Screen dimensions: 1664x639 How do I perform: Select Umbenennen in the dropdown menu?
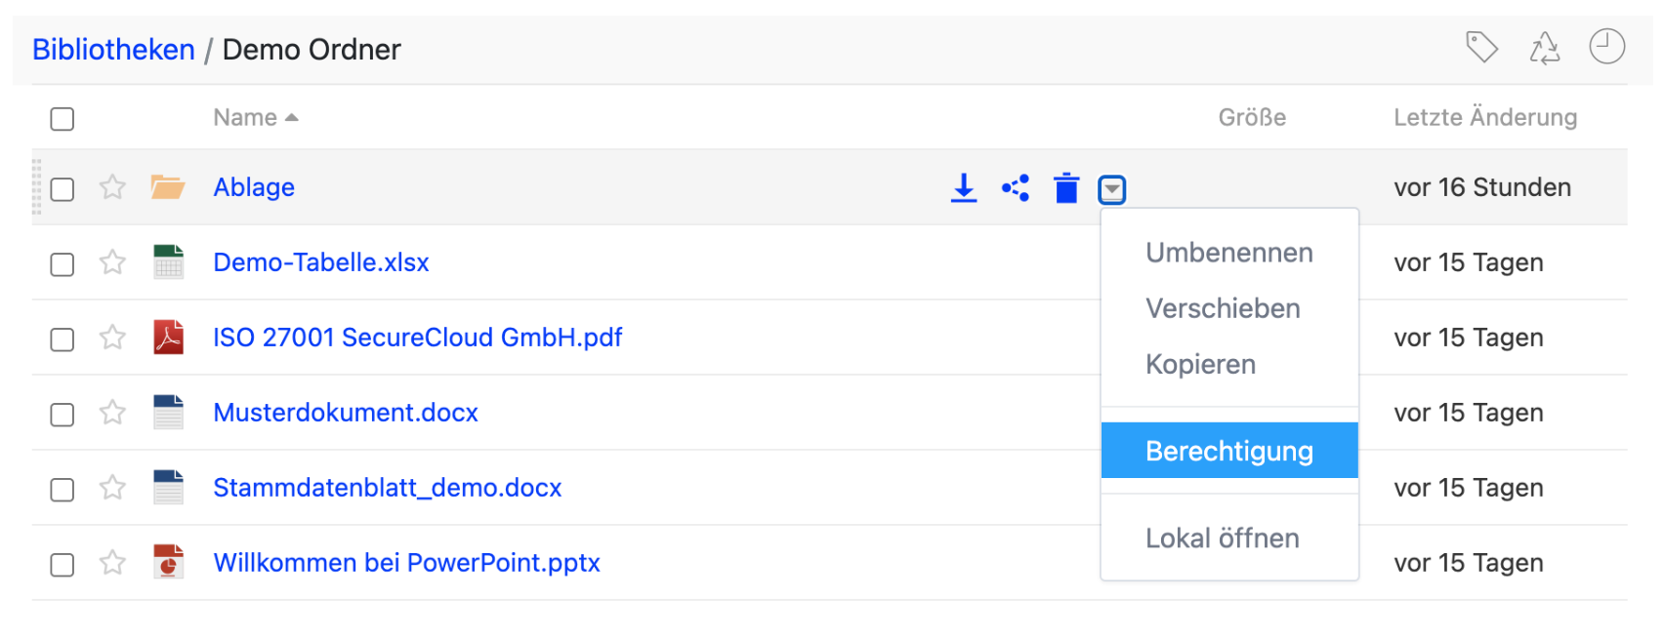(1229, 253)
